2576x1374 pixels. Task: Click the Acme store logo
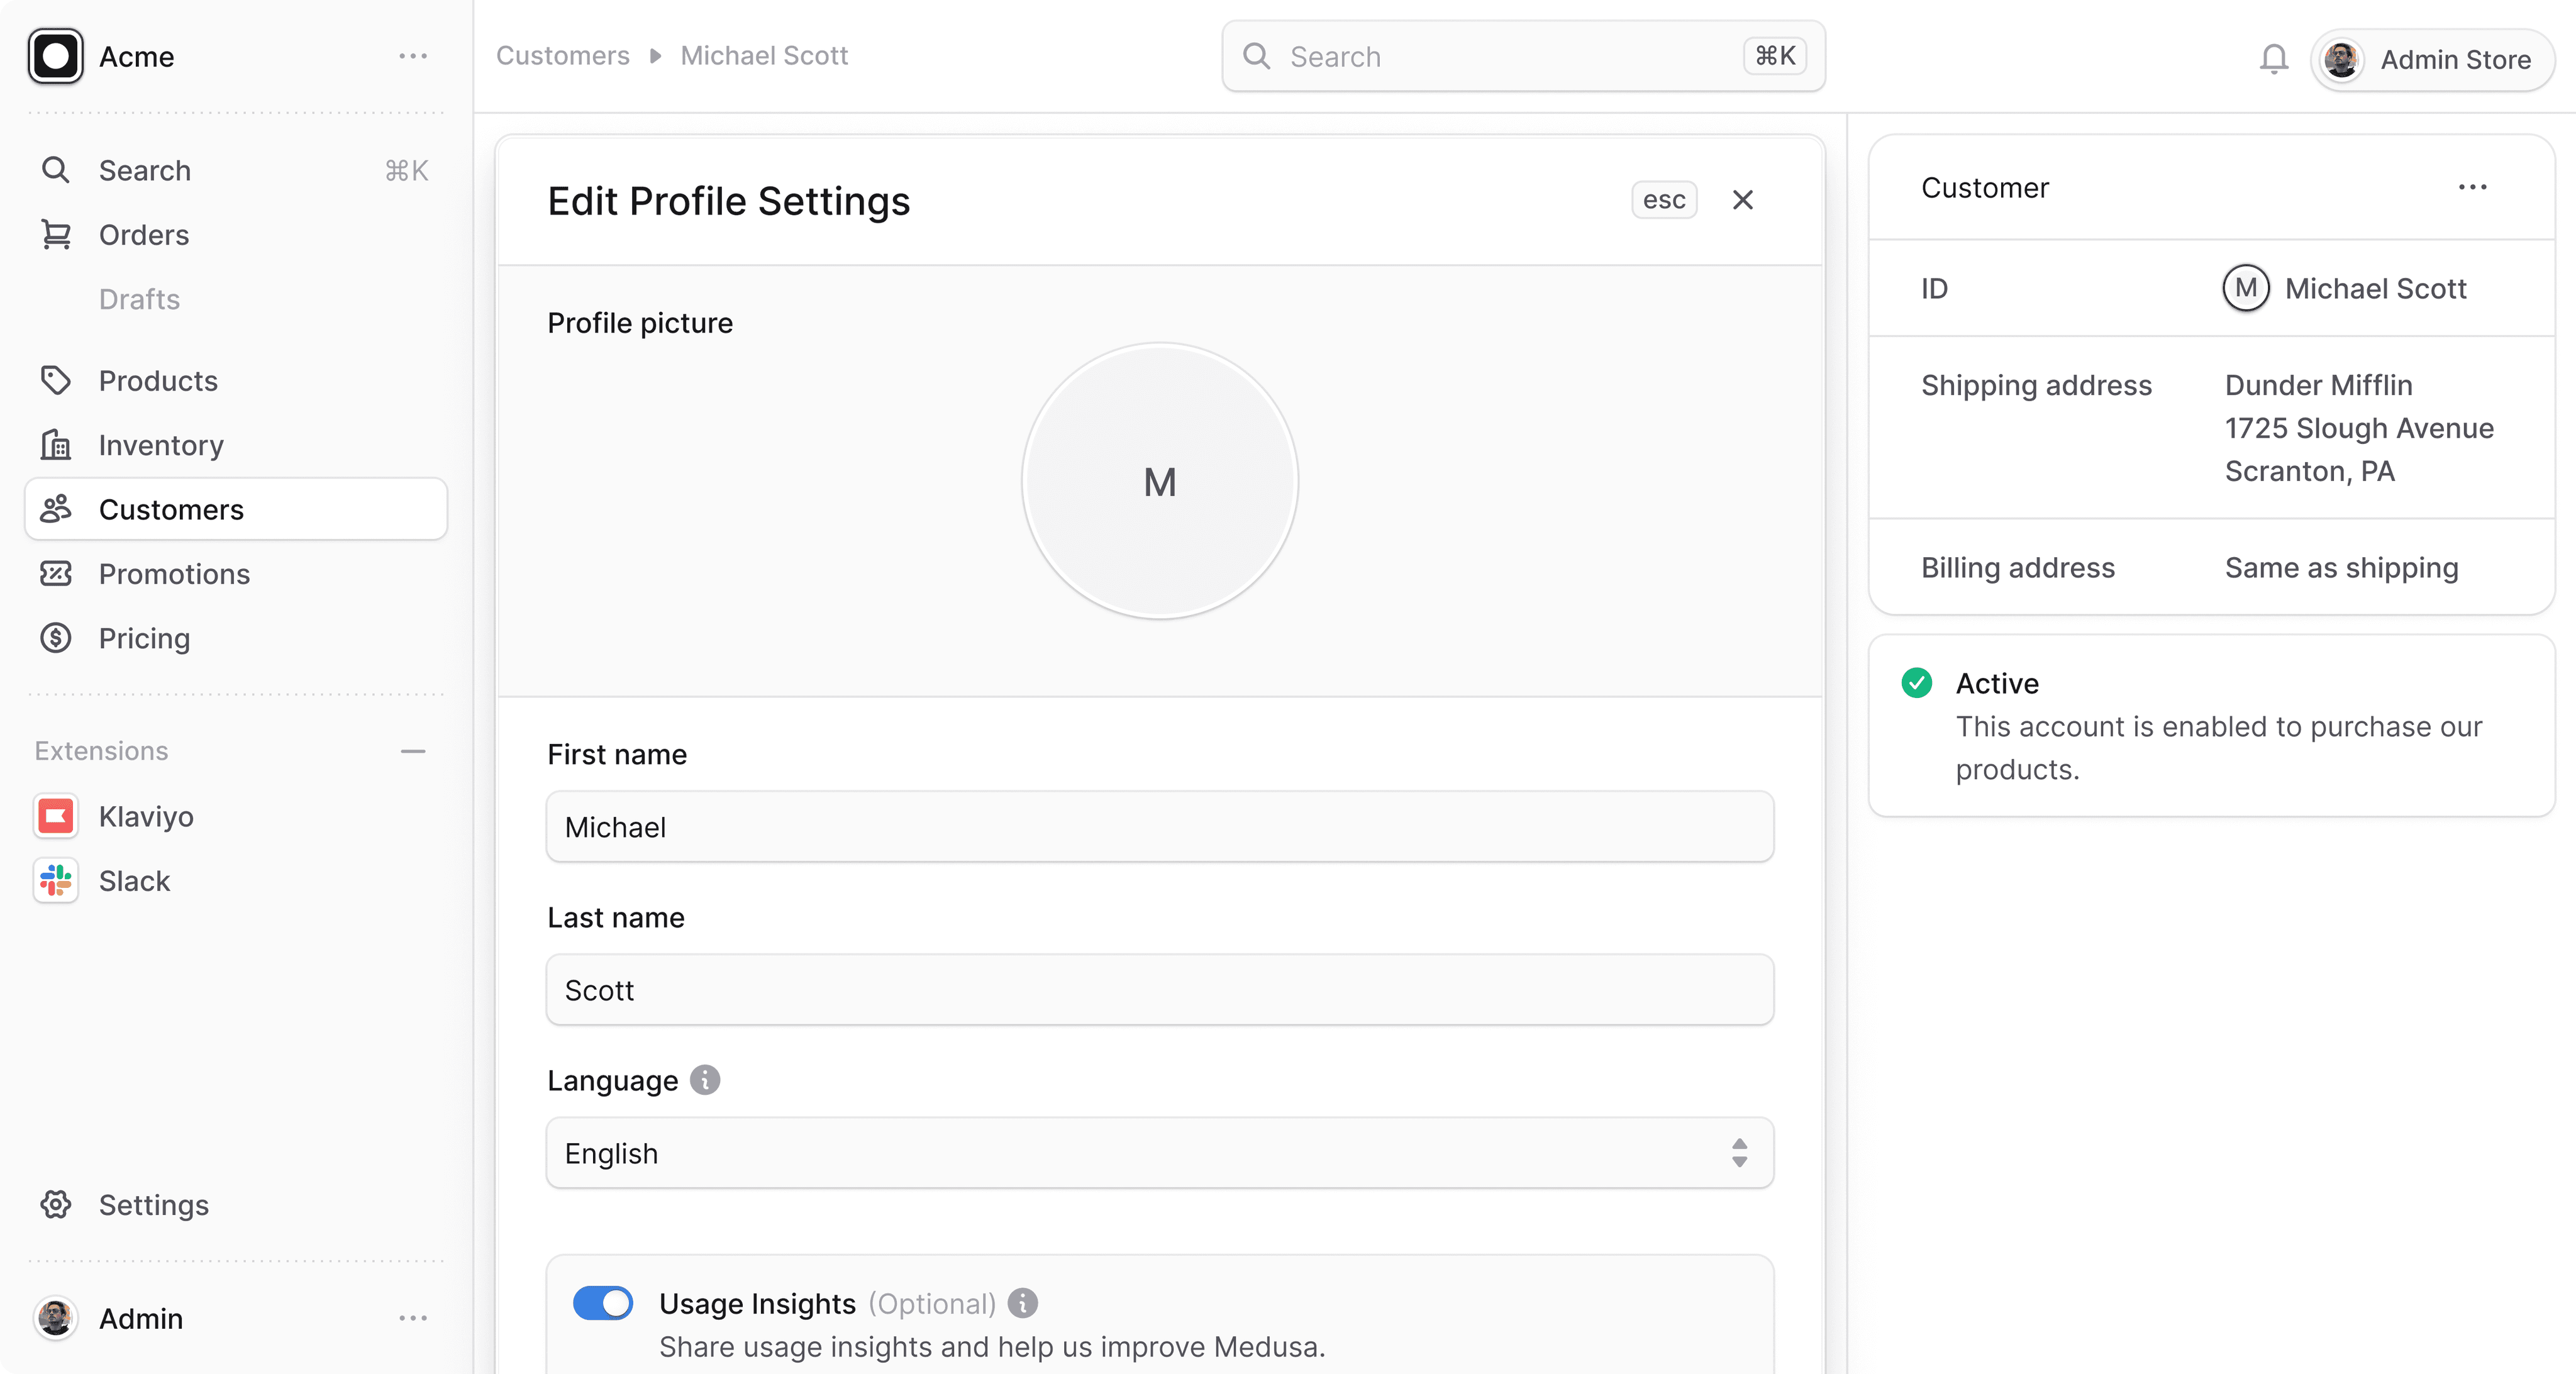click(56, 57)
